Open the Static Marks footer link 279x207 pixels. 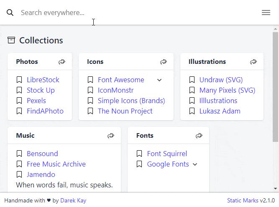[243, 200]
